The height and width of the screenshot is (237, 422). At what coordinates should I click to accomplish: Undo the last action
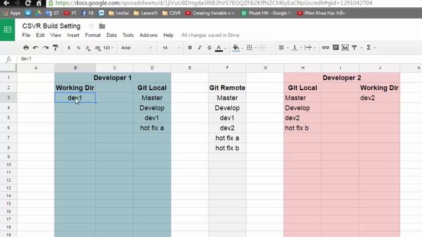coord(36,47)
